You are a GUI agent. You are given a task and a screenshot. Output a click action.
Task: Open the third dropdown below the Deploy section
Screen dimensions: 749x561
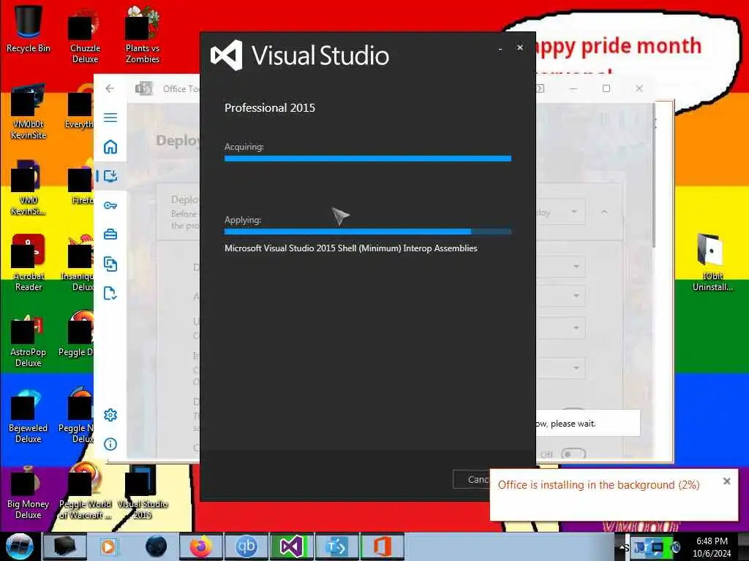click(x=561, y=328)
